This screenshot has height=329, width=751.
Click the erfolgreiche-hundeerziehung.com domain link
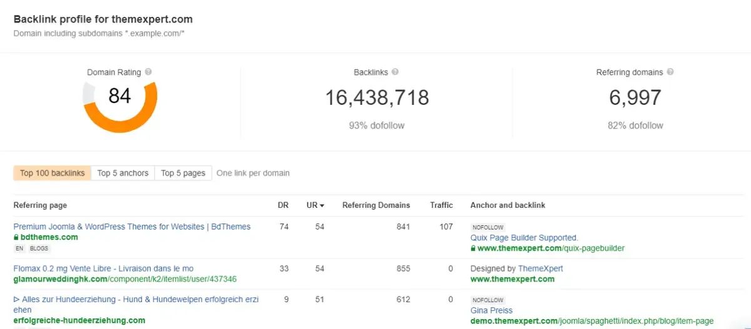coord(79,321)
